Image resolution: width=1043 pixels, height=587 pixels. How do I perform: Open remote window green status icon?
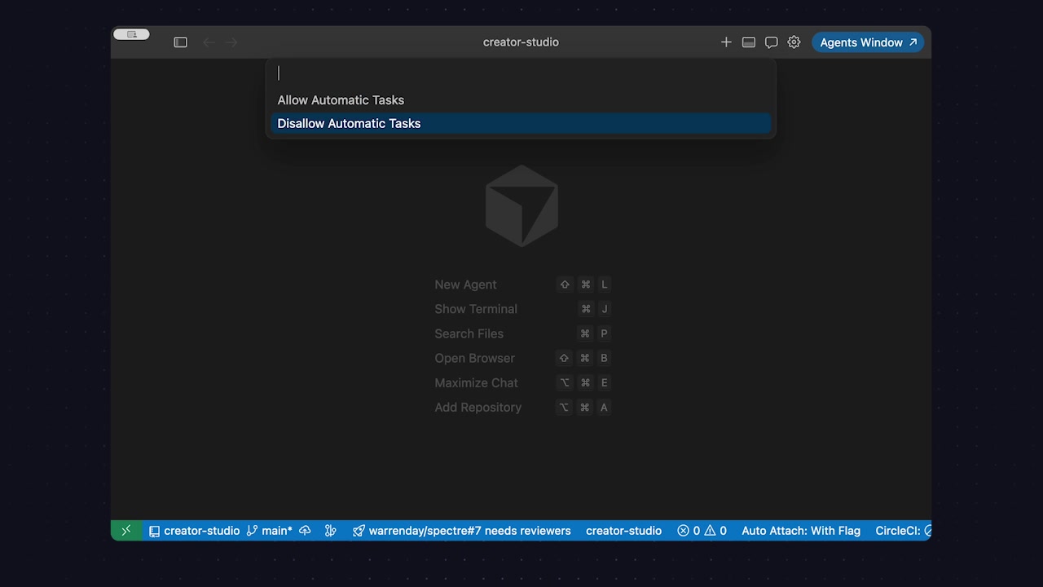click(126, 531)
